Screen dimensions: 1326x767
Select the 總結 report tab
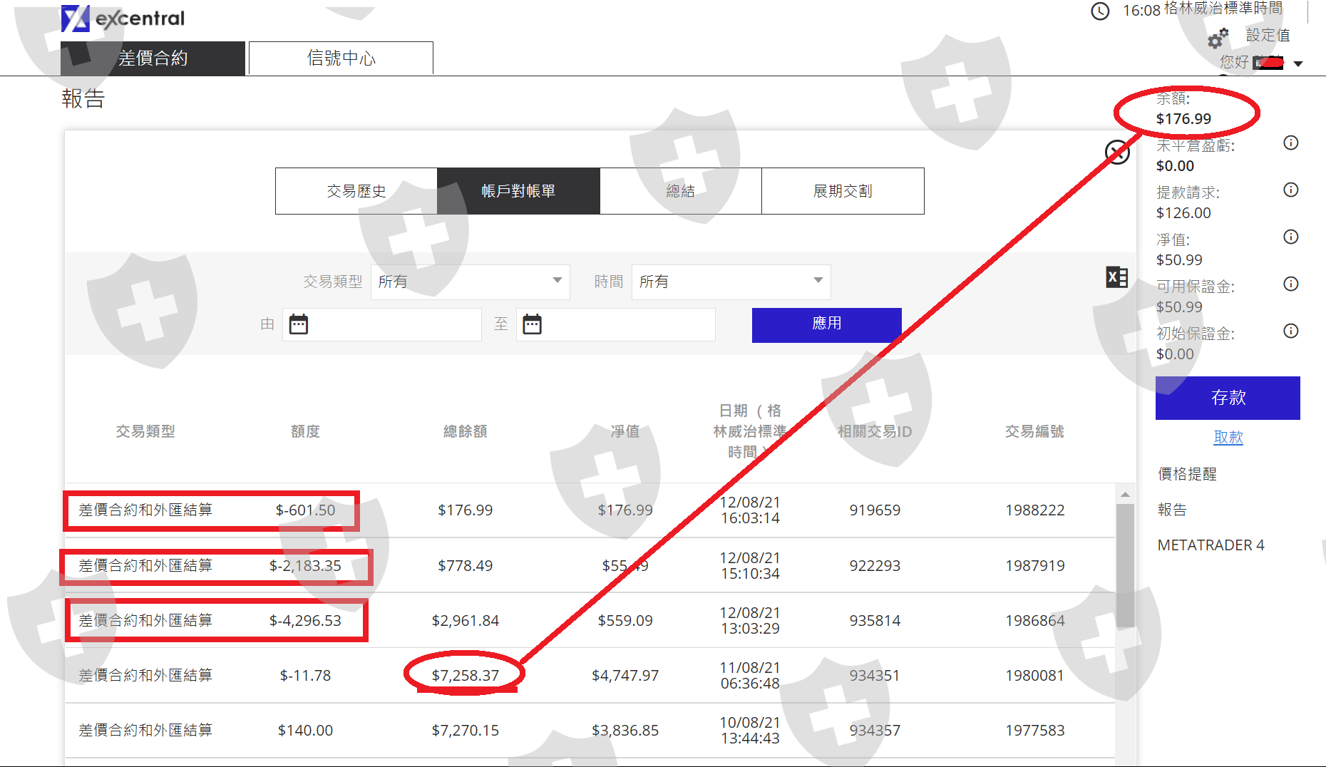[681, 191]
